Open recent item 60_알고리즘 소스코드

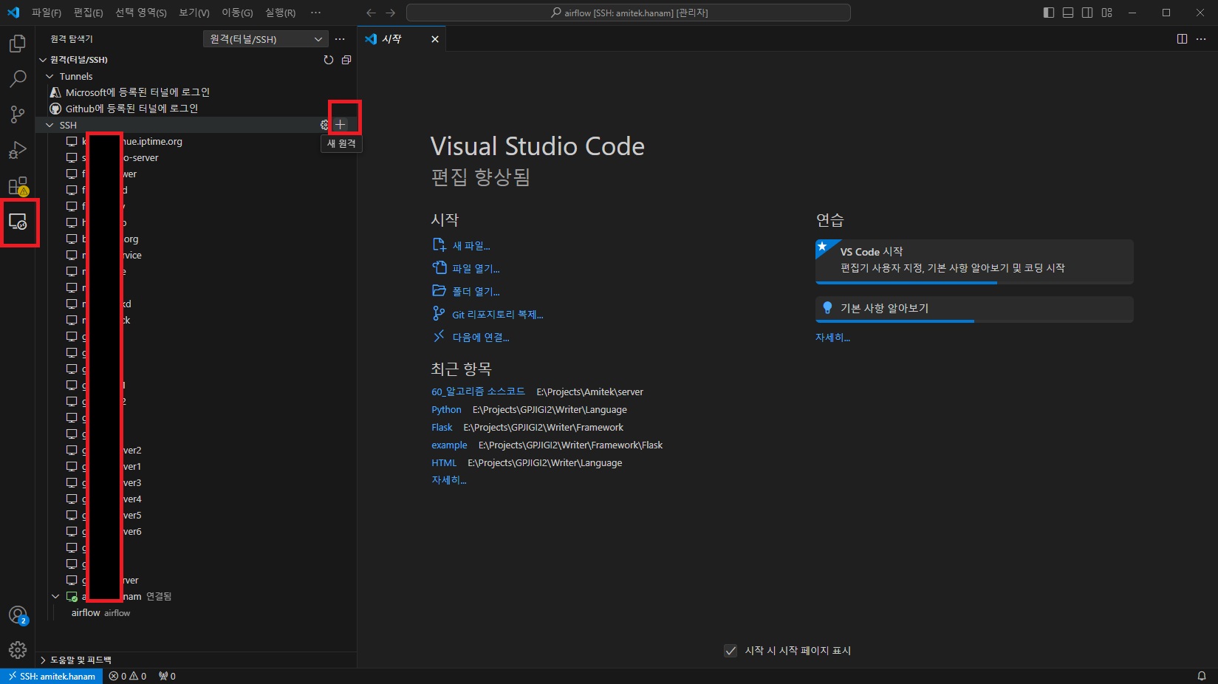[x=478, y=392]
